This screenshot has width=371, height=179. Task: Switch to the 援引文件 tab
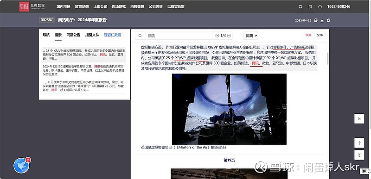pyautogui.click(x=92, y=35)
